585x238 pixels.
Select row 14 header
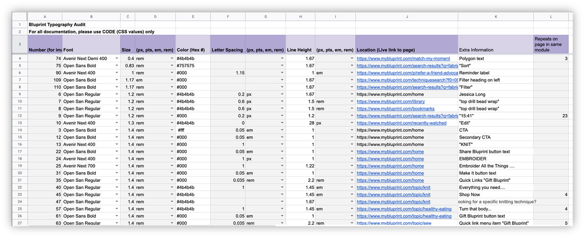[20, 130]
